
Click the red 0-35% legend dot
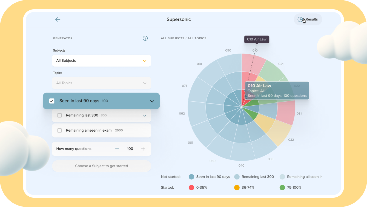pyautogui.click(x=191, y=188)
